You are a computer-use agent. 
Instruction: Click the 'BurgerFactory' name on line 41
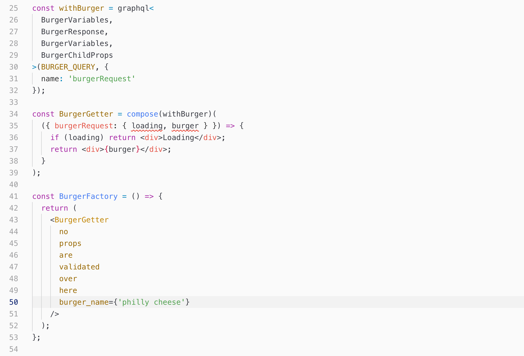(x=88, y=196)
